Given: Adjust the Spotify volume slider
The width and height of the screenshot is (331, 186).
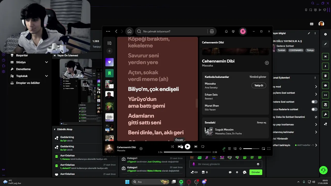Looking at the screenshot, I should (x=251, y=149).
